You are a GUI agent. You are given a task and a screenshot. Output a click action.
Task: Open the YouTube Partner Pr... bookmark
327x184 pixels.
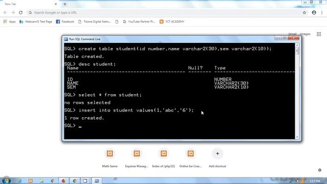(139, 21)
